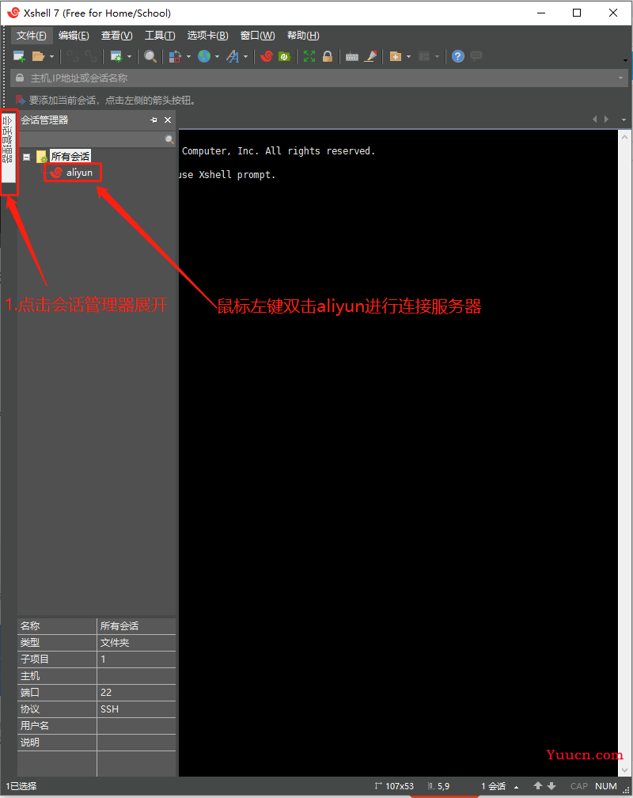
Task: Click the add-session arrow flag icon
Action: coord(20,100)
